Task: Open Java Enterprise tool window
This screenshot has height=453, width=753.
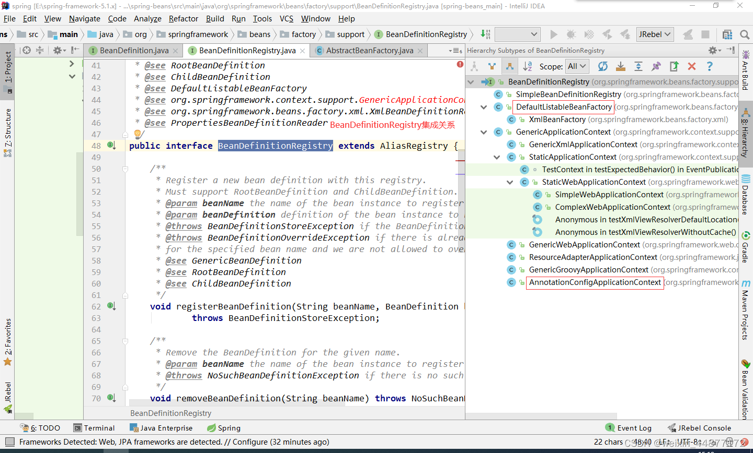Action: tap(161, 428)
